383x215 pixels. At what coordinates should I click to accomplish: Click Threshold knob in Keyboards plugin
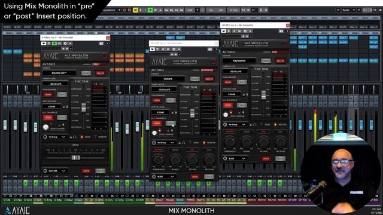coord(230,142)
